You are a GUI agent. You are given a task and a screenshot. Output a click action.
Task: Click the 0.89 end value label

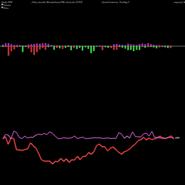pyautogui.click(x=178, y=138)
